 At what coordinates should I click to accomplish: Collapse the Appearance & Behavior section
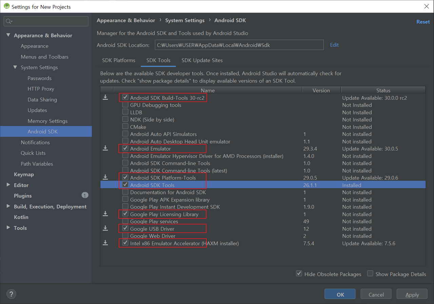[x=8, y=35]
